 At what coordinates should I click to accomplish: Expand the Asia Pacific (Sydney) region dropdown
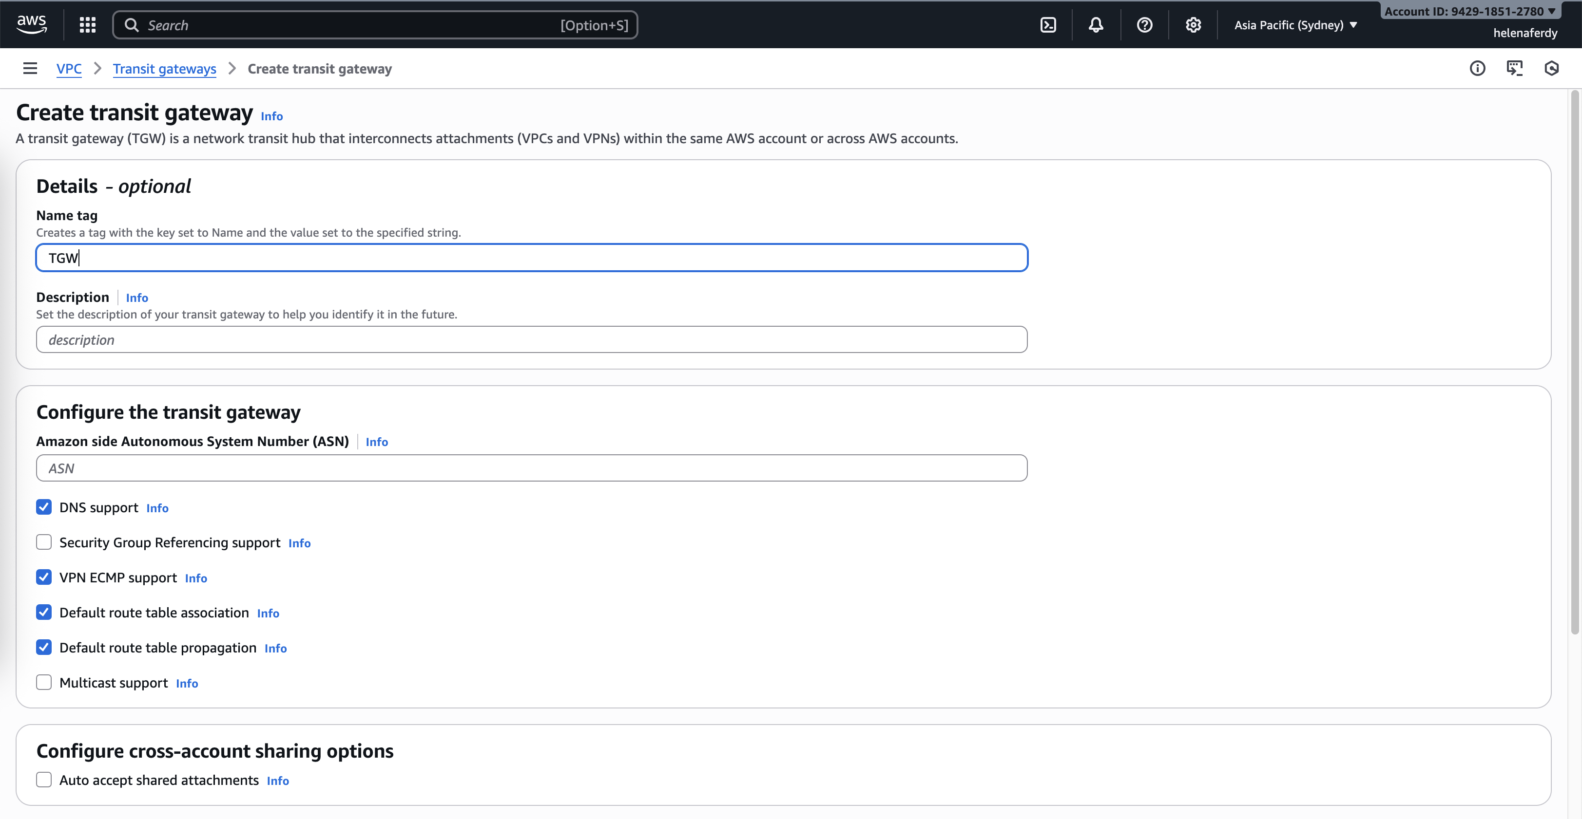(x=1295, y=24)
